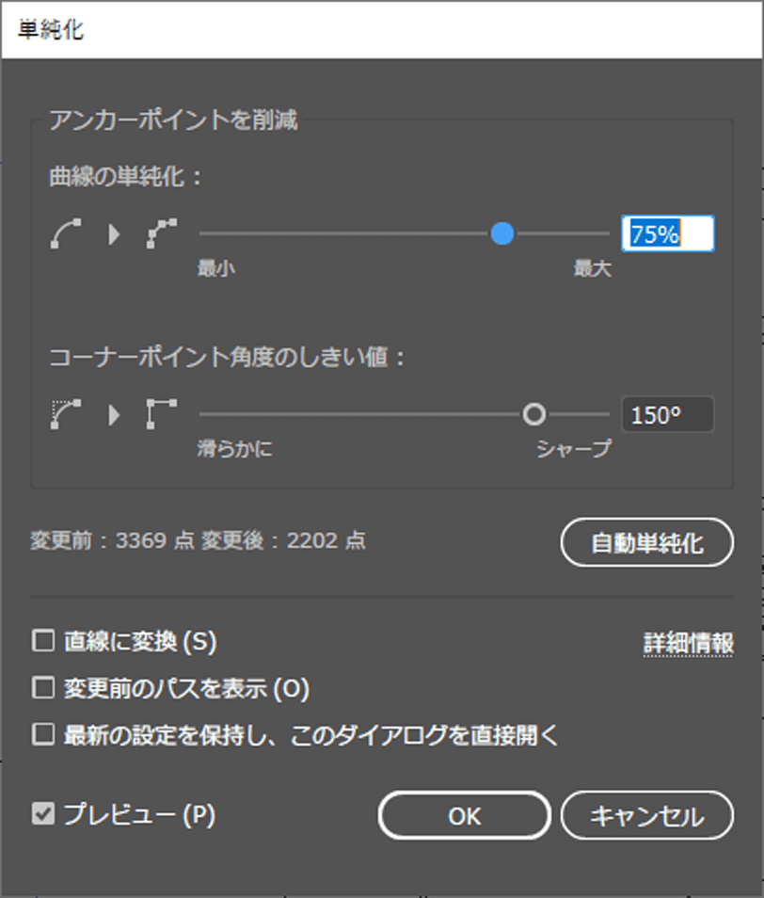
Task: Click the sharp corner point icon
Action: 162,414
